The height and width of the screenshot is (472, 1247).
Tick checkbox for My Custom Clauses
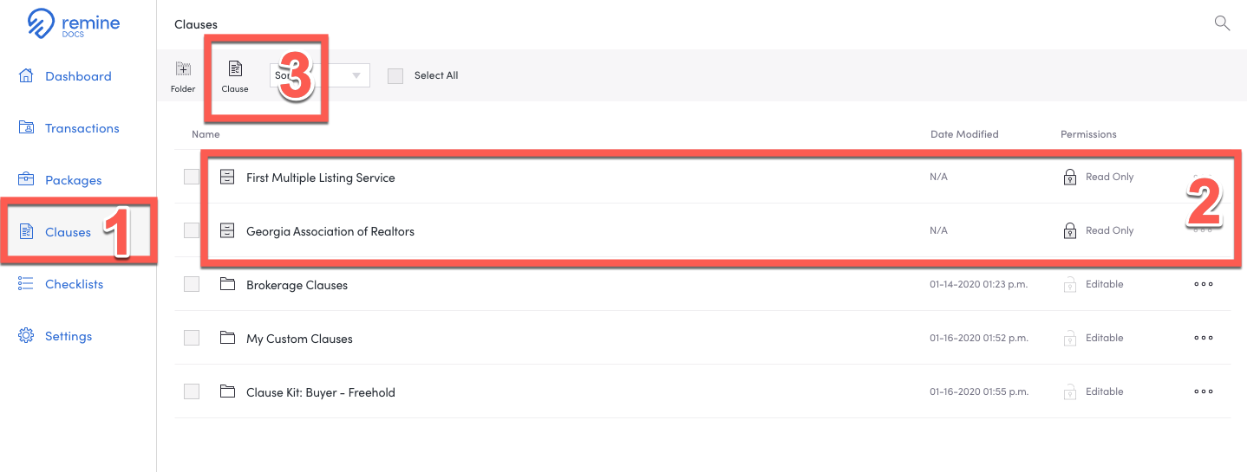192,338
